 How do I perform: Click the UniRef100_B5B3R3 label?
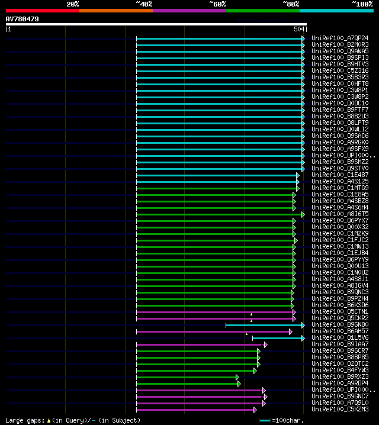(x=340, y=78)
